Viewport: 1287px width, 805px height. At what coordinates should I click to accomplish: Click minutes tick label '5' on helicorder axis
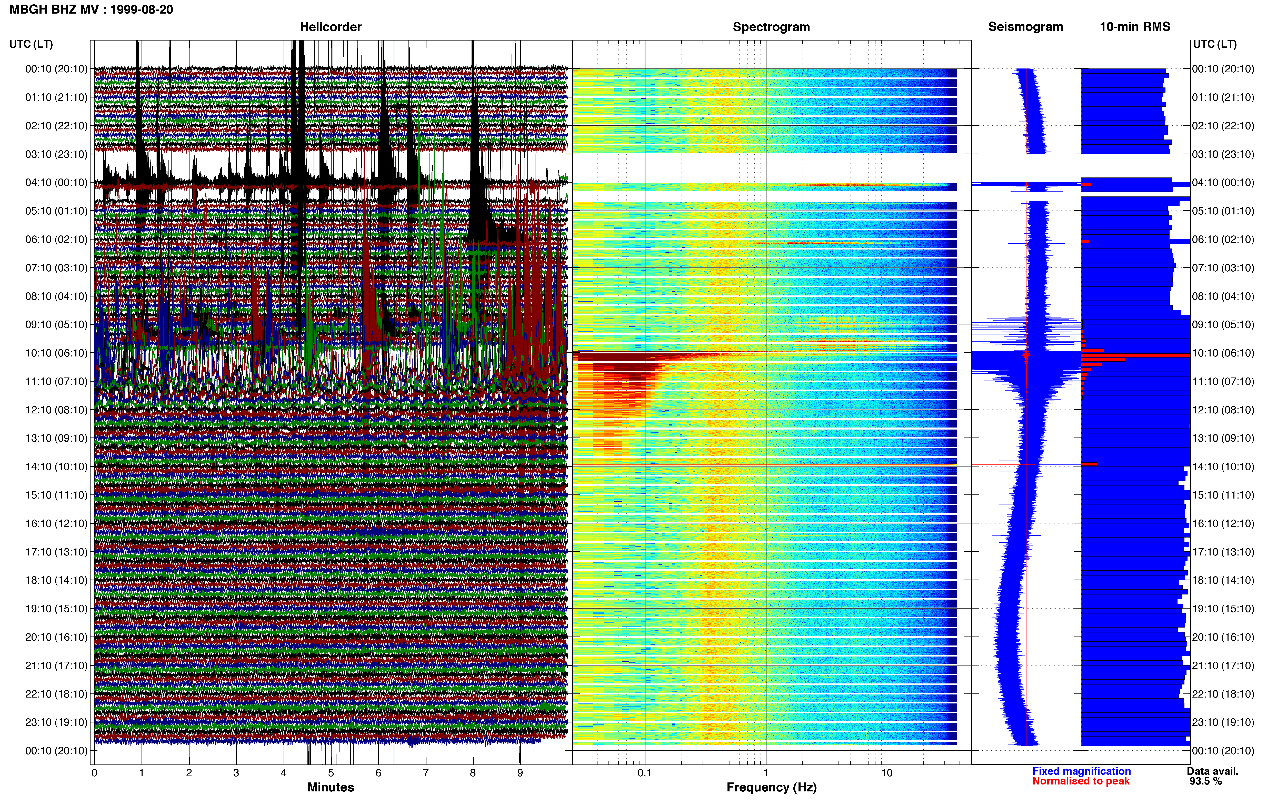pos(331,773)
